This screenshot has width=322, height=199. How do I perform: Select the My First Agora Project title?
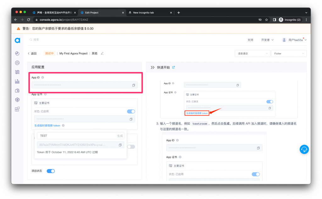73,53
